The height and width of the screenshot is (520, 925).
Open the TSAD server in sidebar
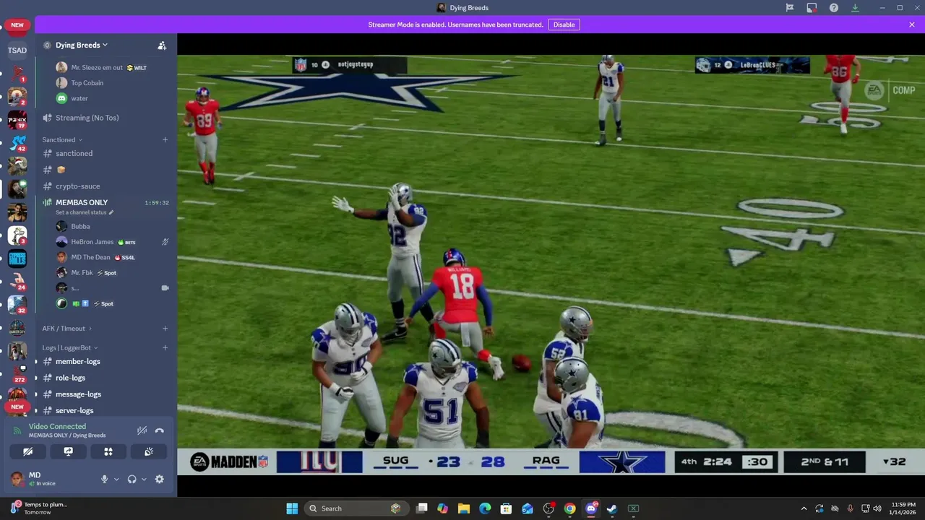point(17,50)
